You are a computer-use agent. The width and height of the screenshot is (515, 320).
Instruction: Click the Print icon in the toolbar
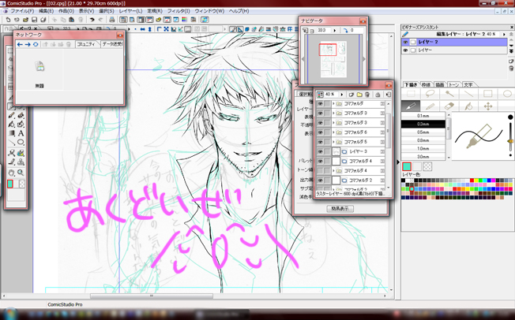click(x=111, y=20)
